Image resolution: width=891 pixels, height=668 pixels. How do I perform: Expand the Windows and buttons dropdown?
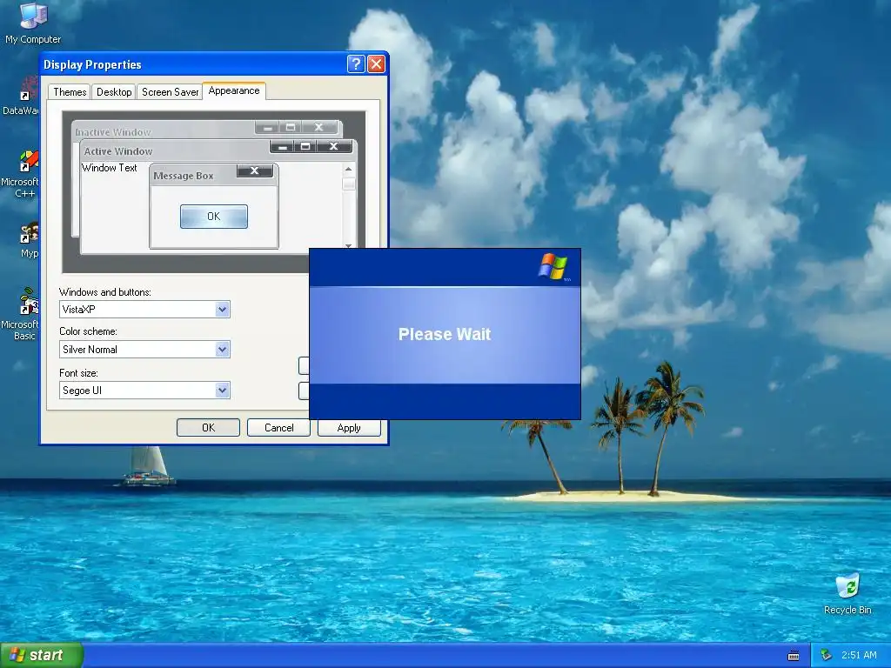point(222,310)
